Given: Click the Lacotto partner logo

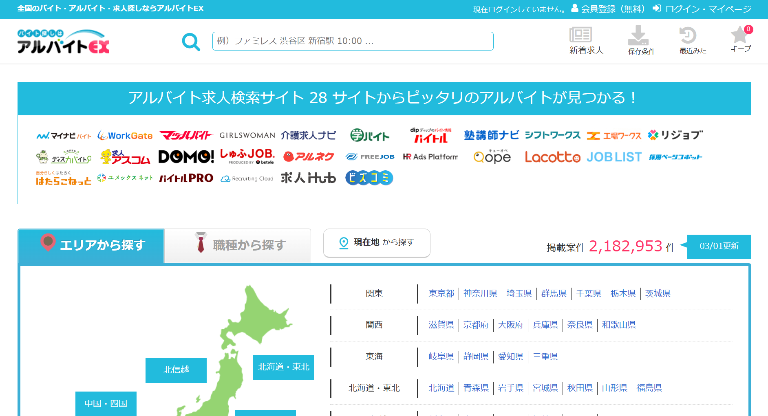Looking at the screenshot, I should point(552,157).
